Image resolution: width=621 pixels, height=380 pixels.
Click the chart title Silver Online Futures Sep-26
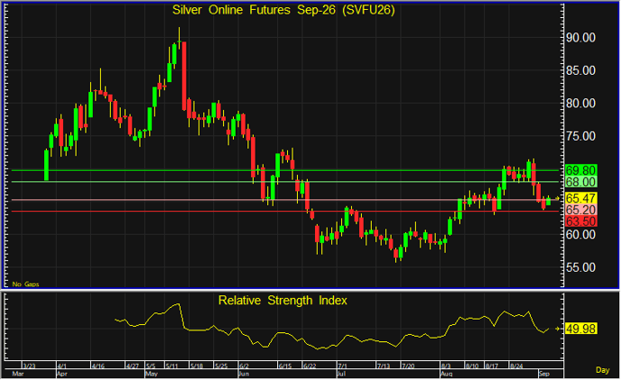(283, 10)
